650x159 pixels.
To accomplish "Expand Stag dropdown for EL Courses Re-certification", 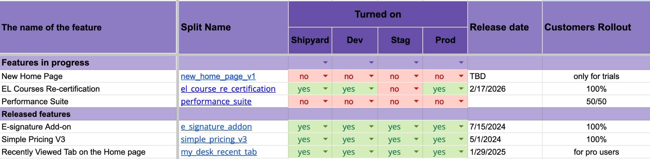I will [416, 89].
